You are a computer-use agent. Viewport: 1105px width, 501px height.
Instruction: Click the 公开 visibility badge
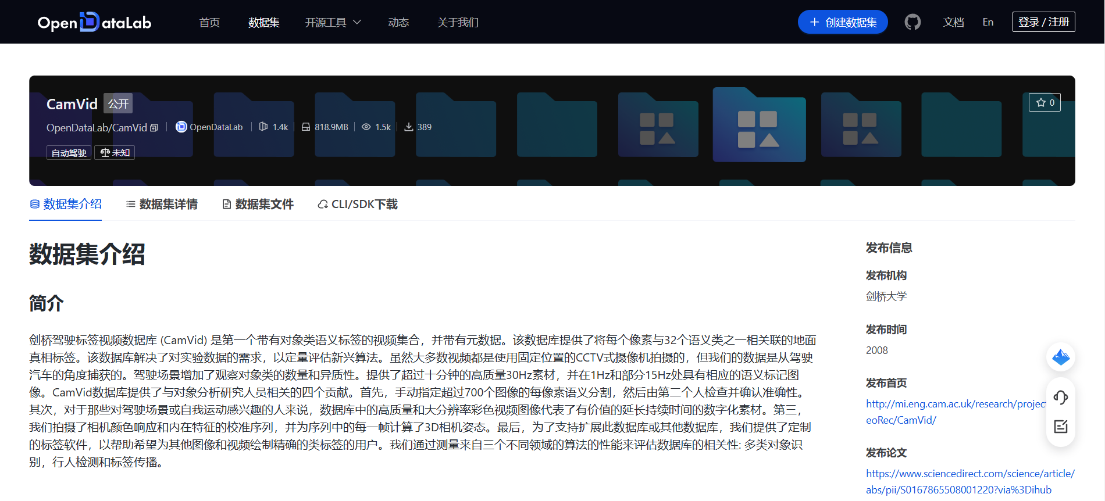pyautogui.click(x=118, y=103)
